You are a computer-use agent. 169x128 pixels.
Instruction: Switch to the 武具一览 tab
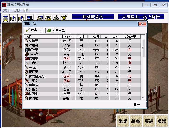point(35,30)
